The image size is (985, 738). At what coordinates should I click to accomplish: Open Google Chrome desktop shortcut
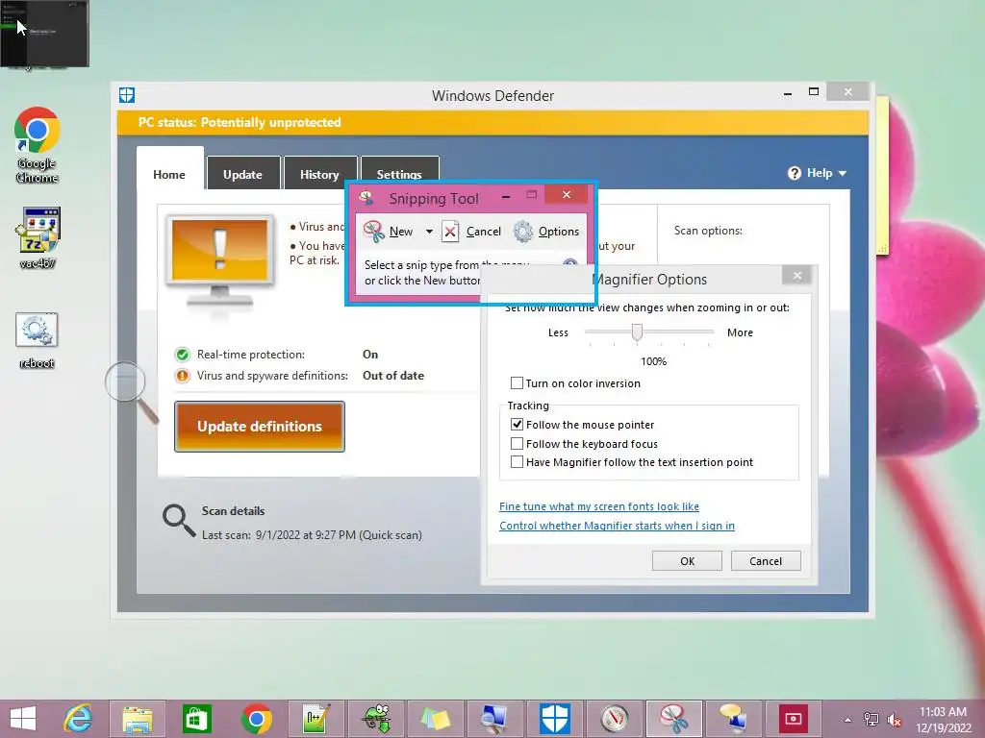pyautogui.click(x=38, y=144)
